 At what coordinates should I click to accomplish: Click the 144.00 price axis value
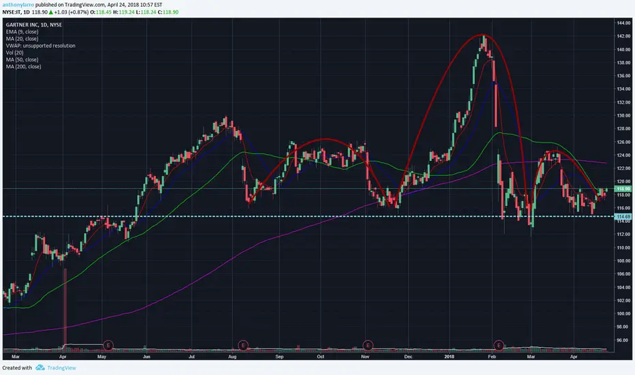623,23
